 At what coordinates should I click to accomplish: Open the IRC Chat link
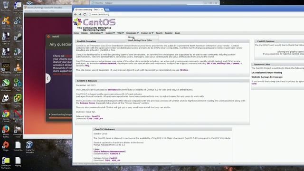[x=211, y=63]
